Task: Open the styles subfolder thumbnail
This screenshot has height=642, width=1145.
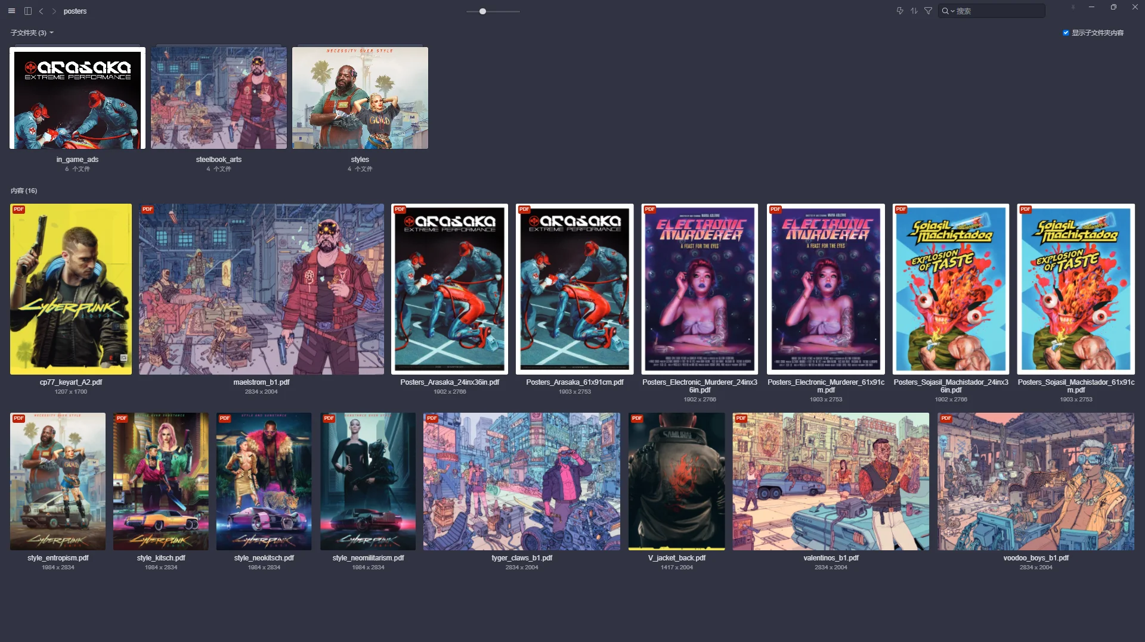Action: click(x=360, y=98)
